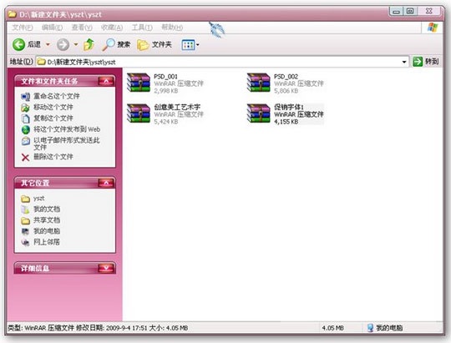Click the title bar folder icon

(x=13, y=14)
